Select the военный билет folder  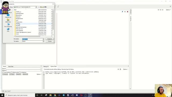point(20,13)
